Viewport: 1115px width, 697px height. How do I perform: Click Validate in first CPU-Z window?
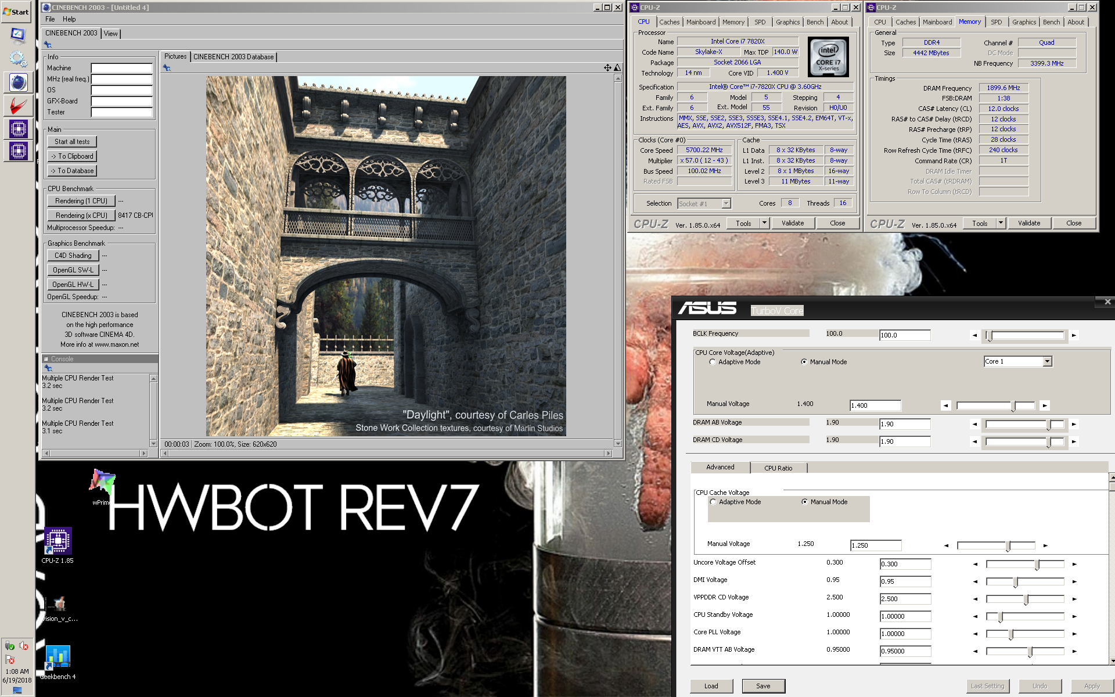coord(793,223)
